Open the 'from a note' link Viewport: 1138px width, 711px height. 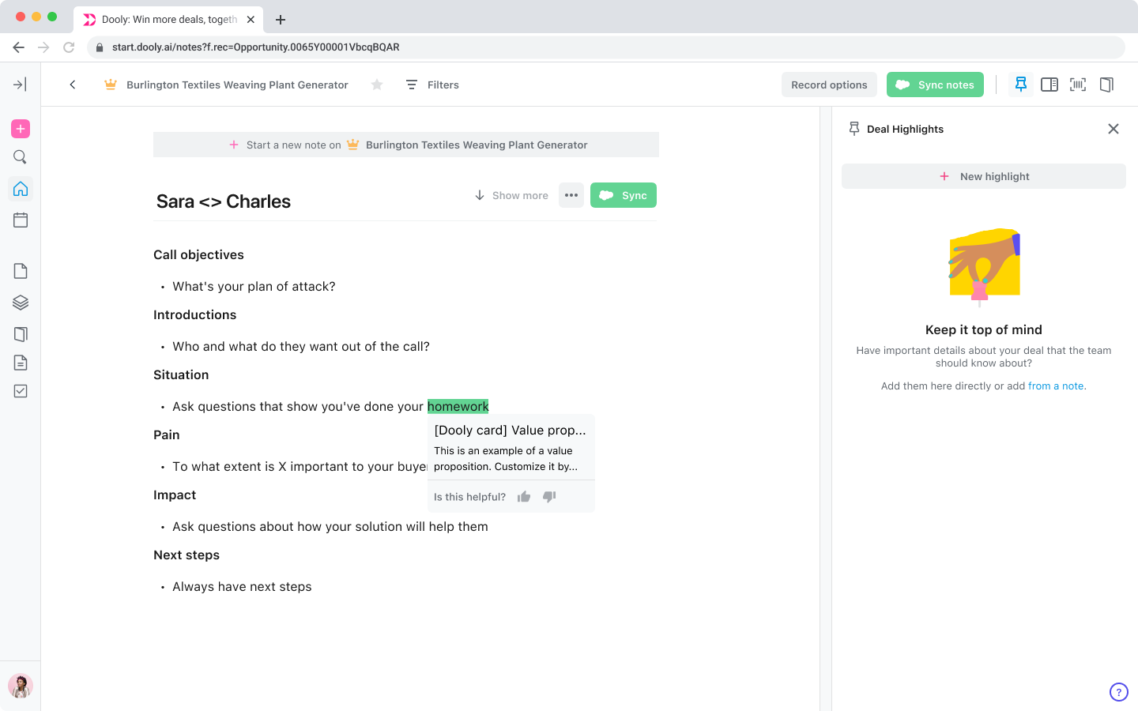click(x=1057, y=386)
